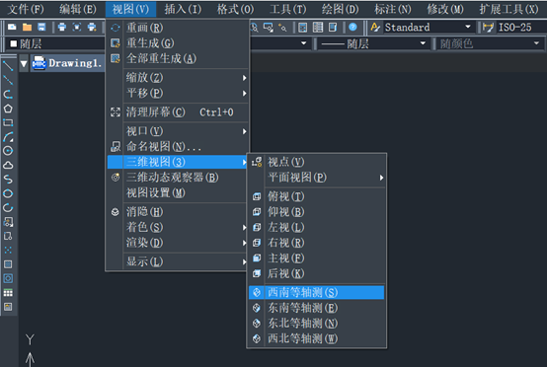This screenshot has width=547, height=367.
Task: Select 仰视(B) bottom view
Action: [316, 212]
